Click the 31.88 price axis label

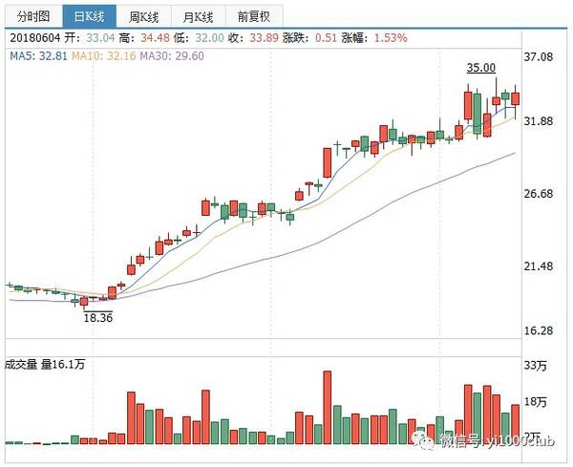[539, 121]
